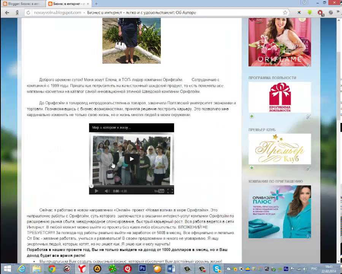Go back with the browser back arrow
The width and height of the screenshot is (342, 274).
(x=7, y=13)
